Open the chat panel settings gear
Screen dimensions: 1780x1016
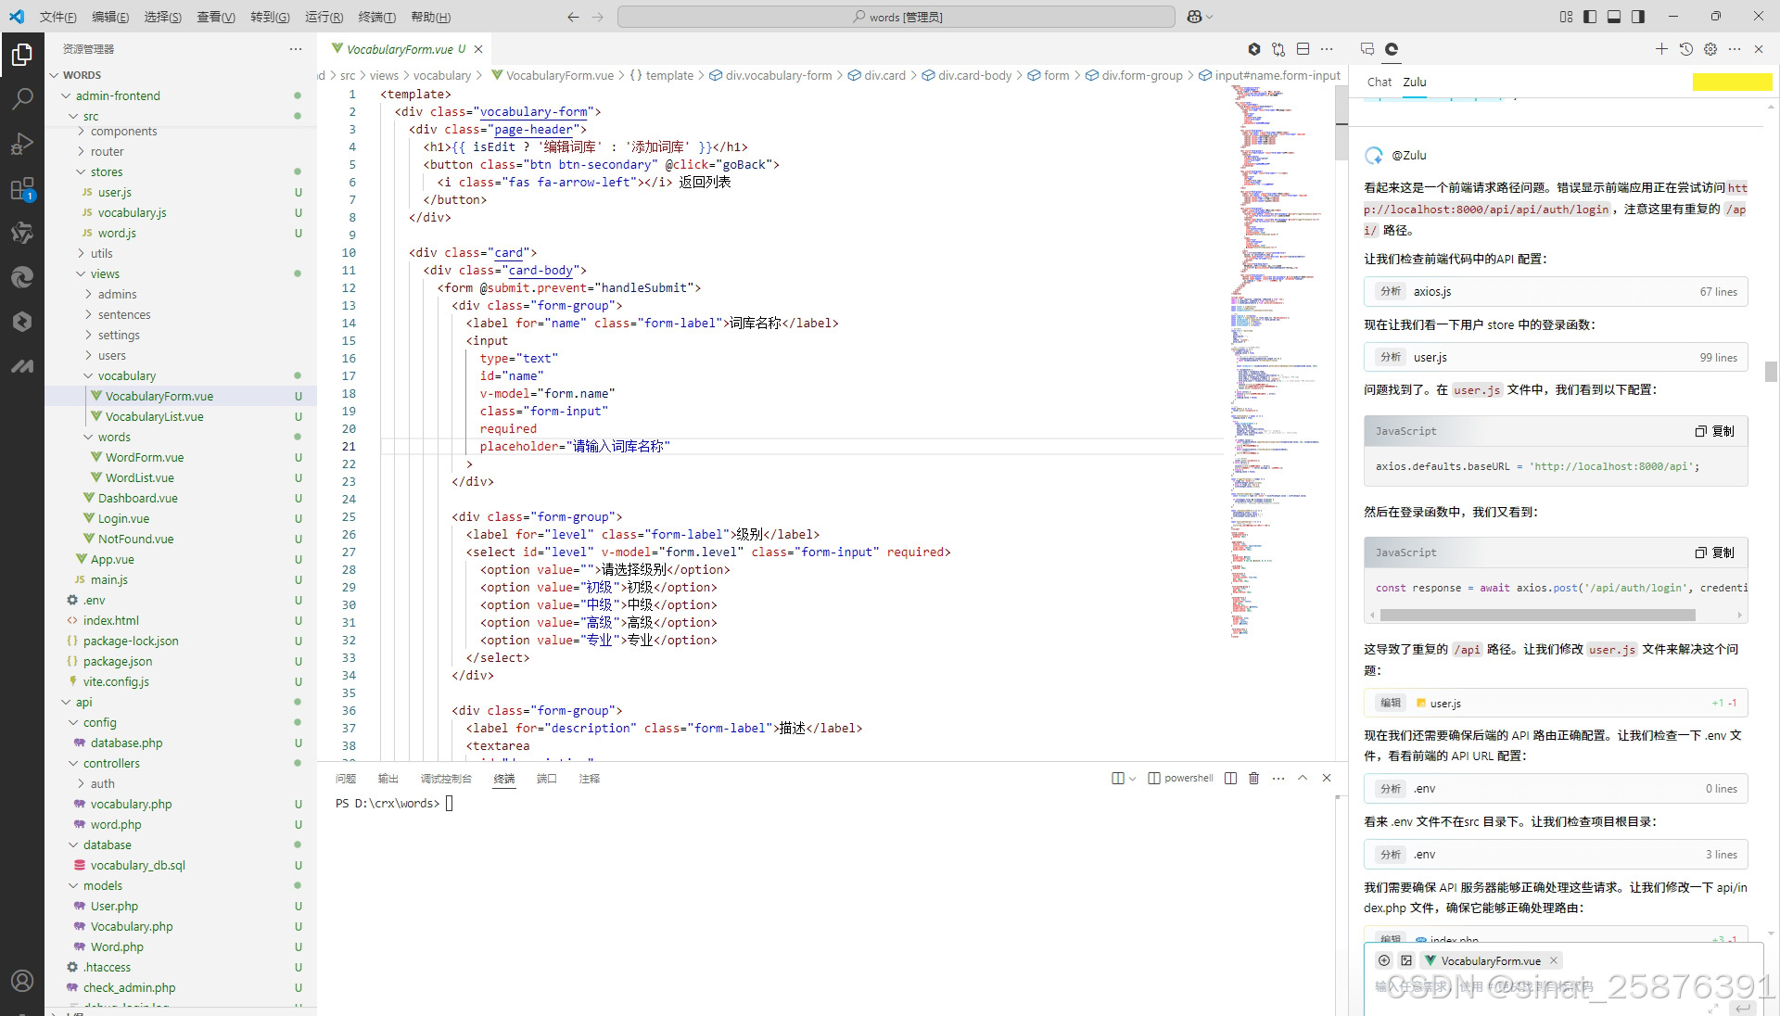click(1710, 49)
